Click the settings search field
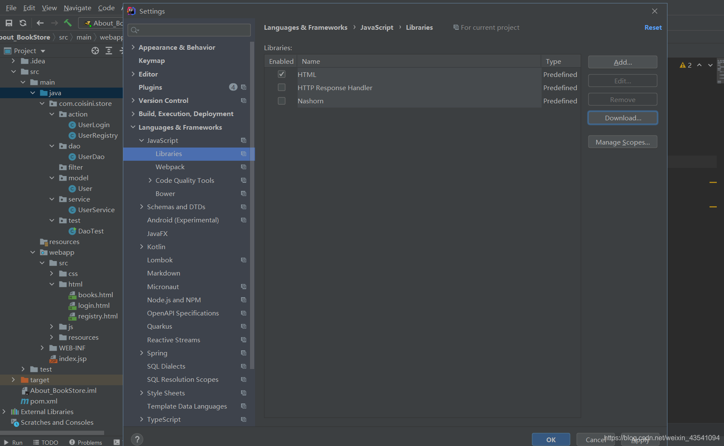 click(189, 30)
